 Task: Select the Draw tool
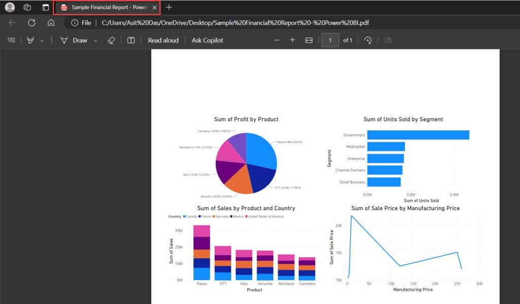click(74, 40)
